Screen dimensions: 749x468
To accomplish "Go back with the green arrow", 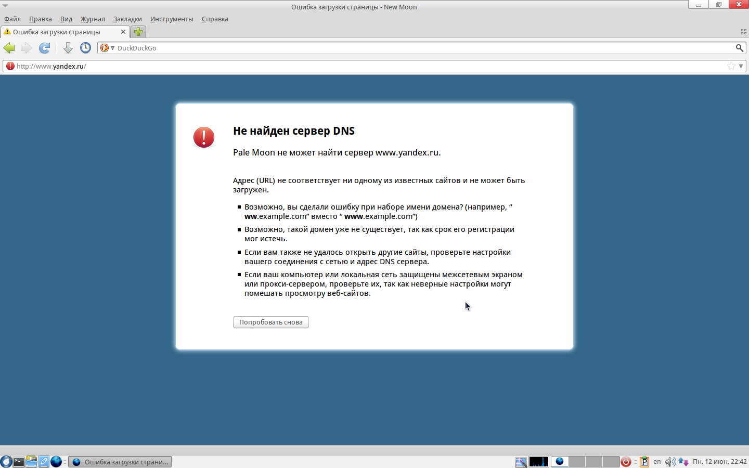I will point(9,48).
